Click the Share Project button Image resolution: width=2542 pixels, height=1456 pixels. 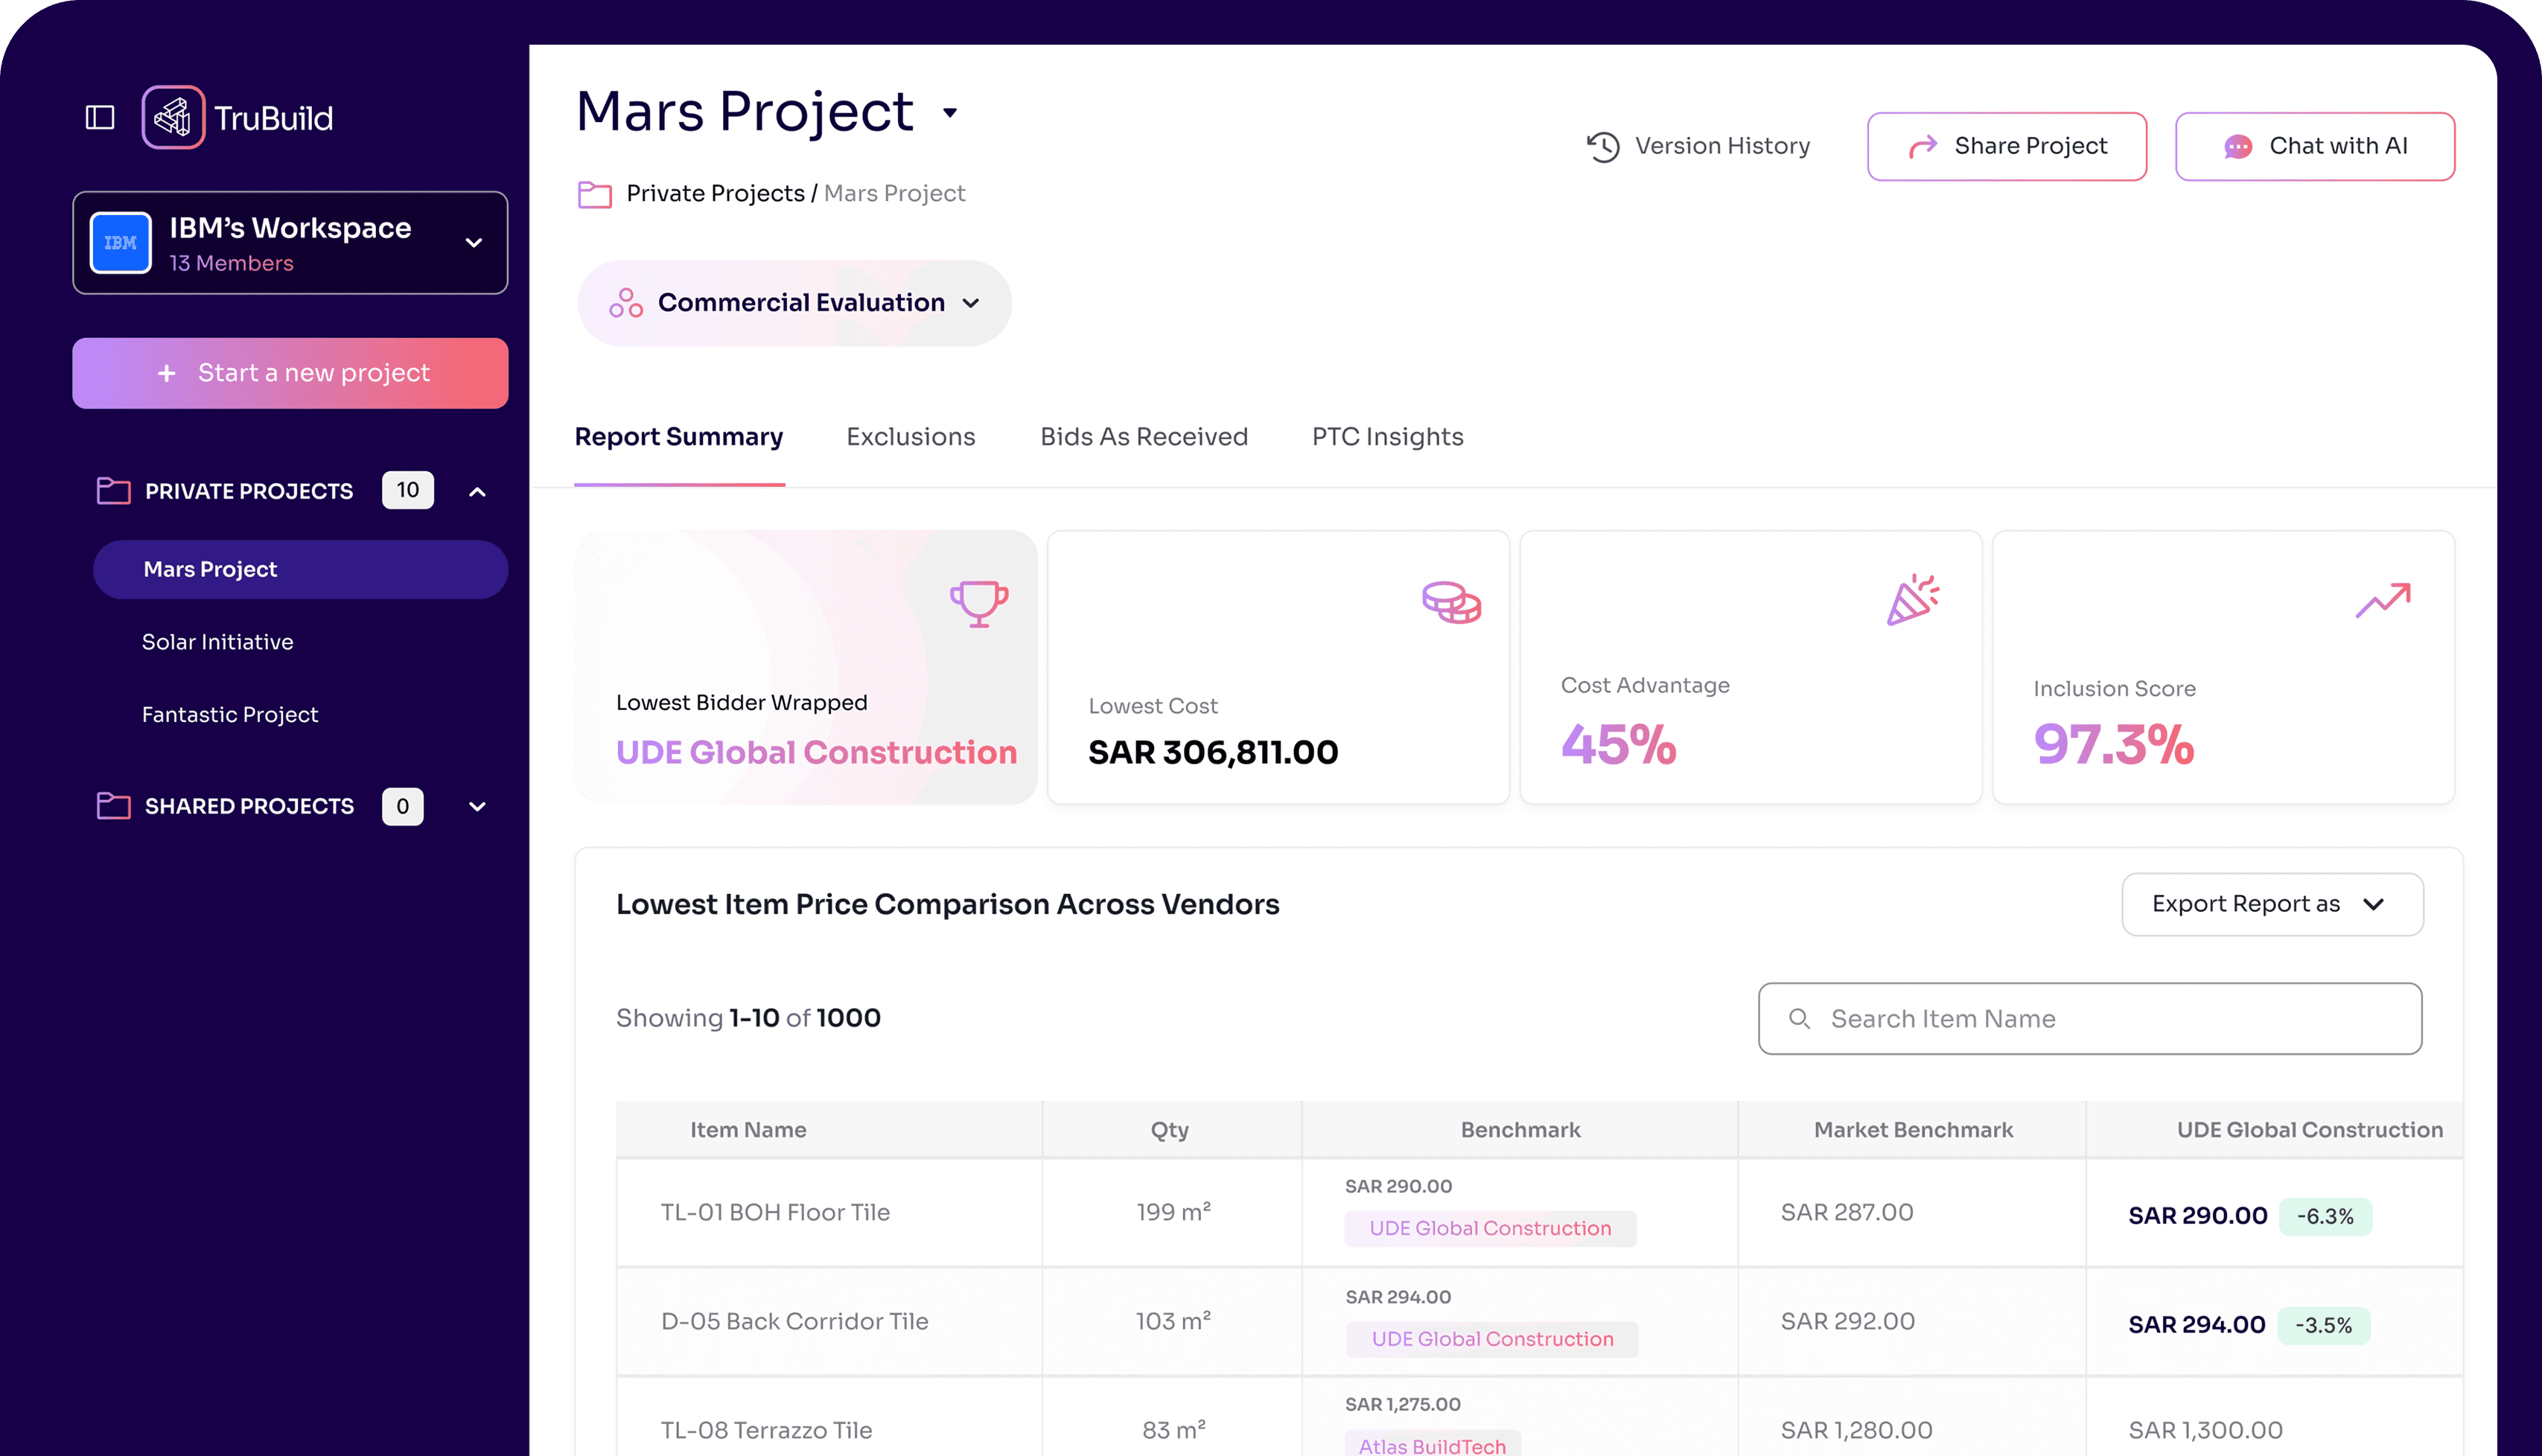(x=2006, y=146)
